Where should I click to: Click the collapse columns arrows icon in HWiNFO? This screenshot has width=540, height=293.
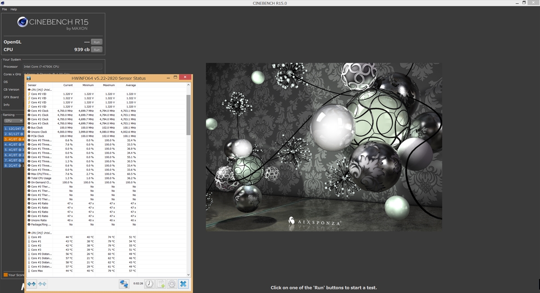click(42, 284)
